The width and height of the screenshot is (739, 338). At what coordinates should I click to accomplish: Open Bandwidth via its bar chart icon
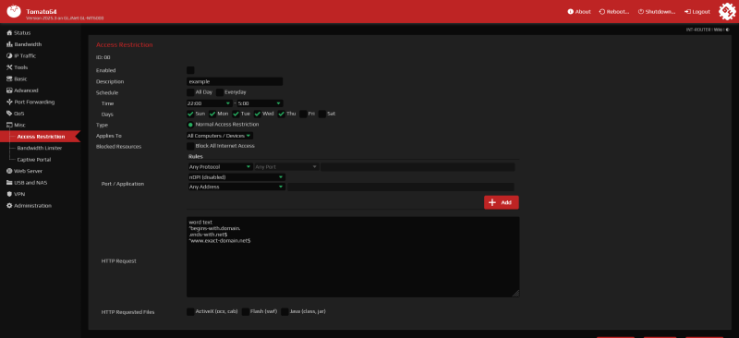click(9, 44)
